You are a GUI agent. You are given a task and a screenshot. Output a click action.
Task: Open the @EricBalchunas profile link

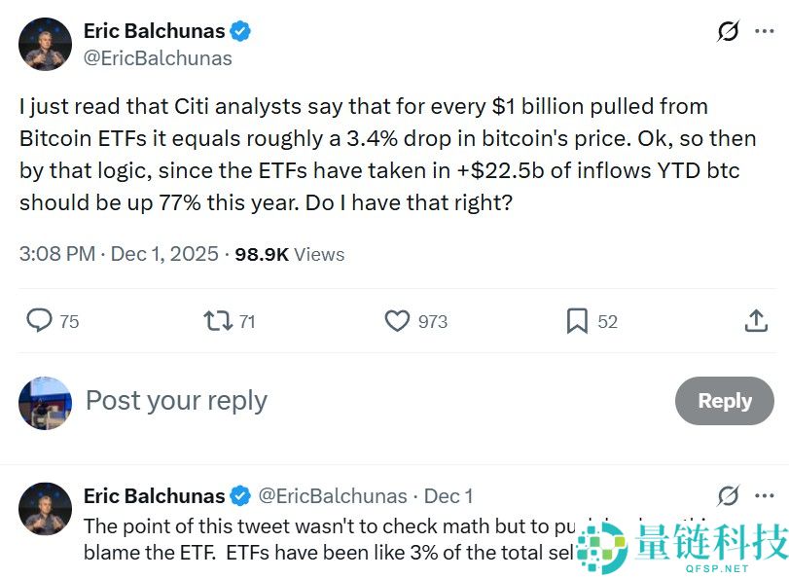157,58
